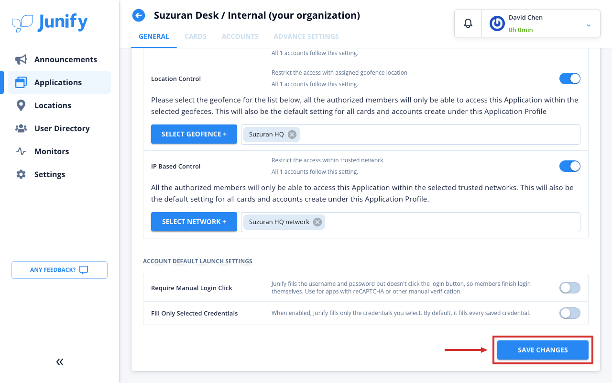Open Announcements in the sidebar

59,59
